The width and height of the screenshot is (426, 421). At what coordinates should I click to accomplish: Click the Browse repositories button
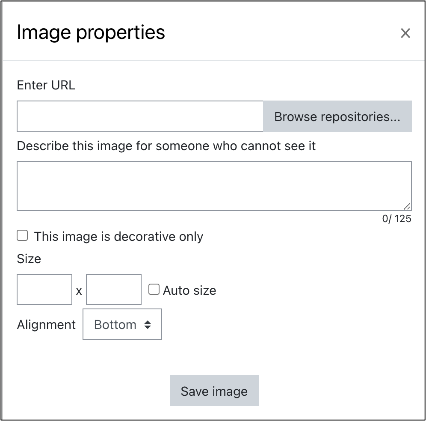click(337, 116)
